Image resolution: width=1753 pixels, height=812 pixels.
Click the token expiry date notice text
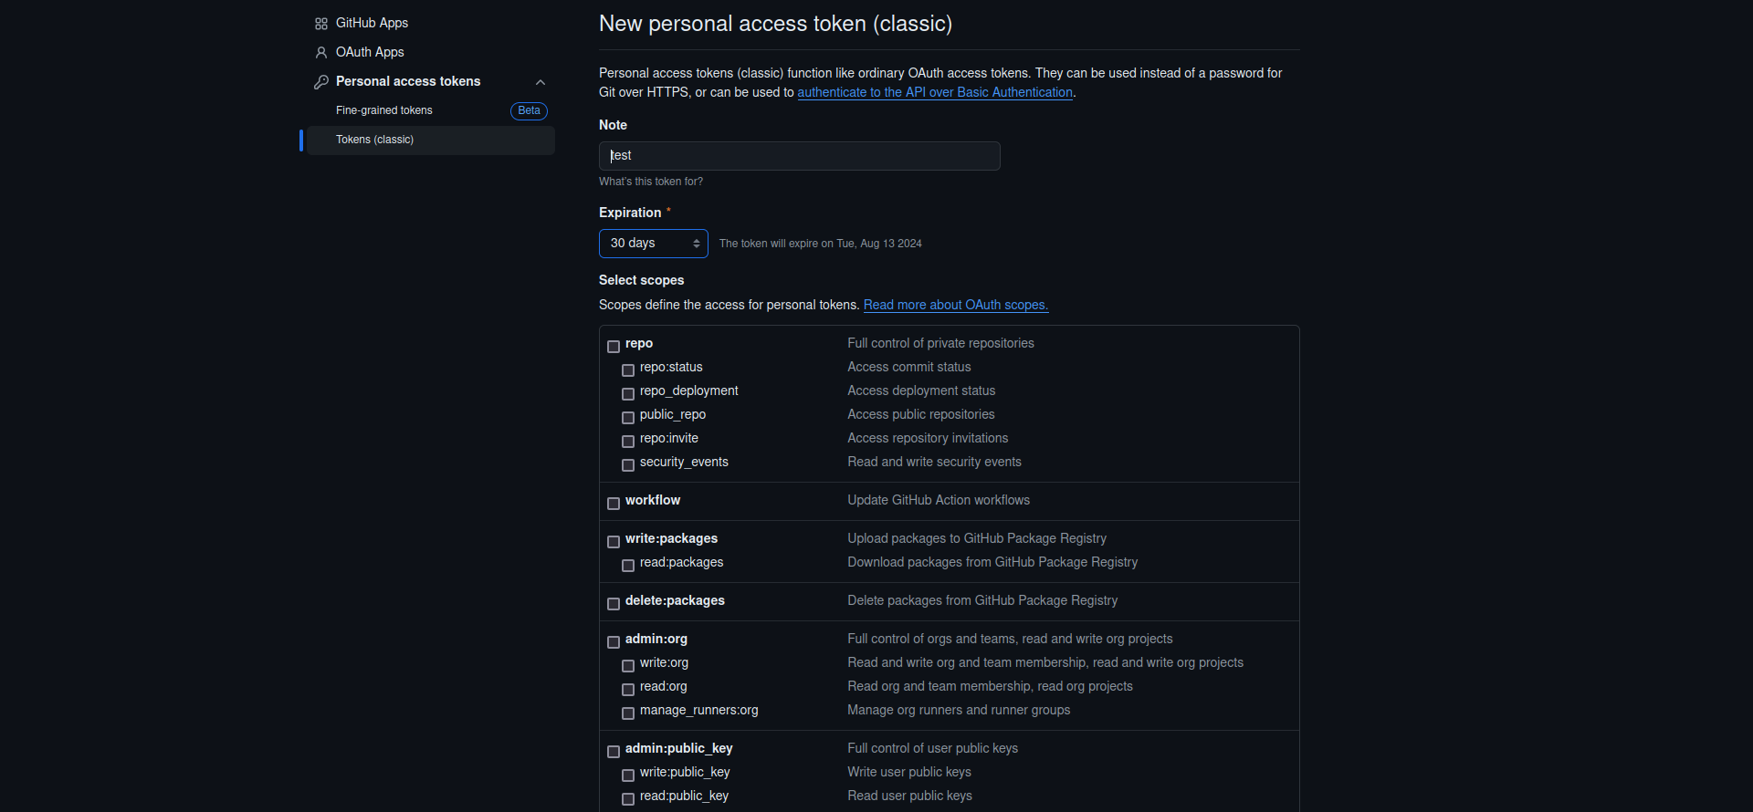pos(821,244)
